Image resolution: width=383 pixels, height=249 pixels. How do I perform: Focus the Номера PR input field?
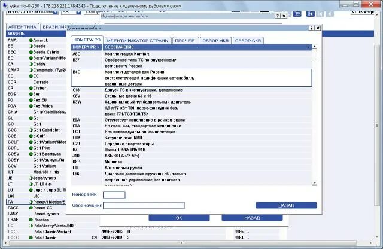(x=114, y=195)
